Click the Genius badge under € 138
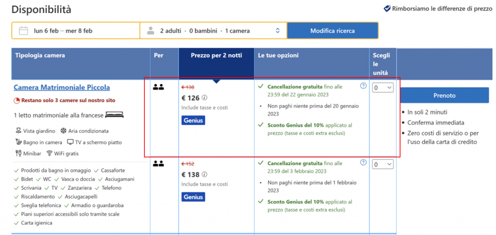This screenshot has height=235, width=496. 193,197
